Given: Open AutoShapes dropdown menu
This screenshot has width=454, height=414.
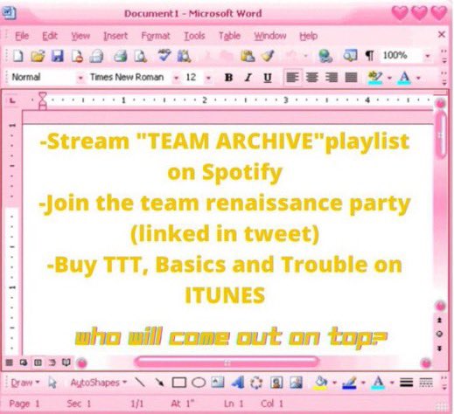Looking at the screenshot, I should [x=99, y=383].
